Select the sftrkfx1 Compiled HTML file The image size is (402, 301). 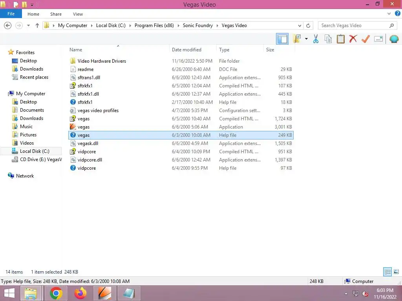(x=181, y=86)
